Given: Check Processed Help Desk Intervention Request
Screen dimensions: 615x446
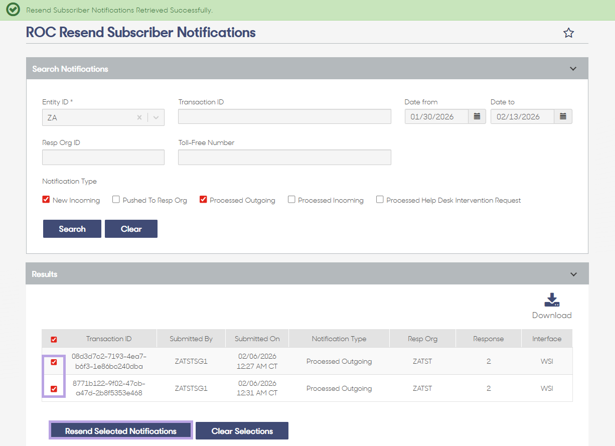Looking at the screenshot, I should coord(380,199).
